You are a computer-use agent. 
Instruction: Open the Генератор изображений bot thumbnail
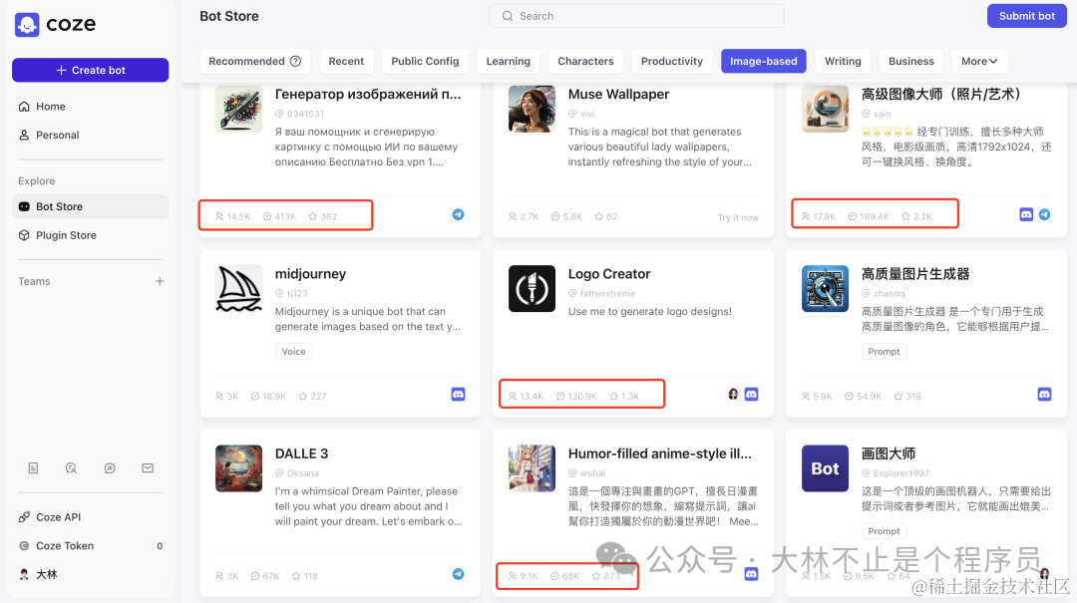[x=238, y=109]
